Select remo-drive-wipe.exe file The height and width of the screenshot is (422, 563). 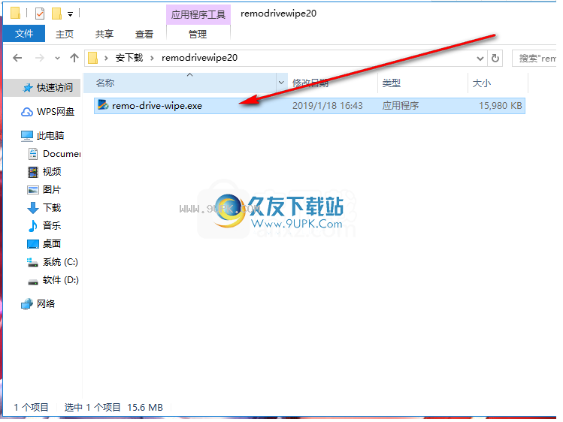[x=310, y=106]
